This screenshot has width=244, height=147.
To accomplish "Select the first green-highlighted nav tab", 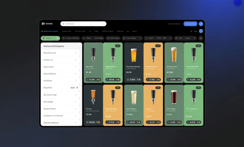I will (49, 31).
